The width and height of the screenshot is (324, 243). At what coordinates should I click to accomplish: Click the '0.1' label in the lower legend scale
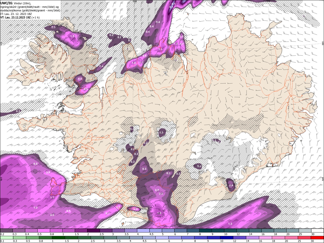[x=2, y=241]
